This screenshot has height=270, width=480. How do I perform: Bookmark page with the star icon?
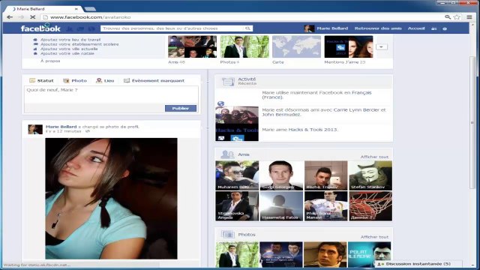pyautogui.click(x=457, y=17)
